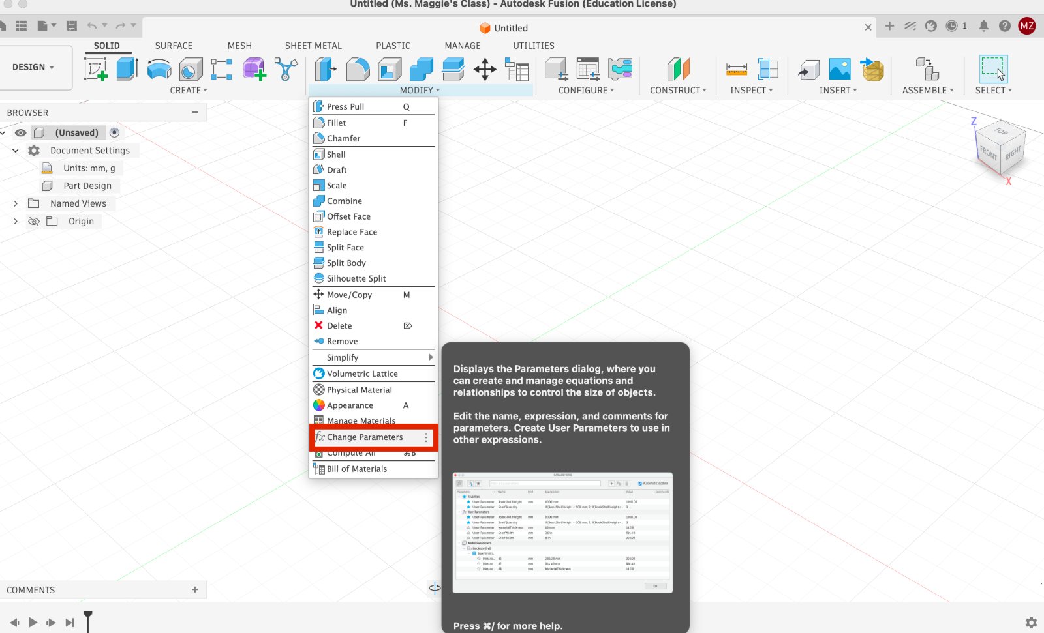
Task: Choose Change Parameters from Modify menu
Action: click(x=373, y=437)
